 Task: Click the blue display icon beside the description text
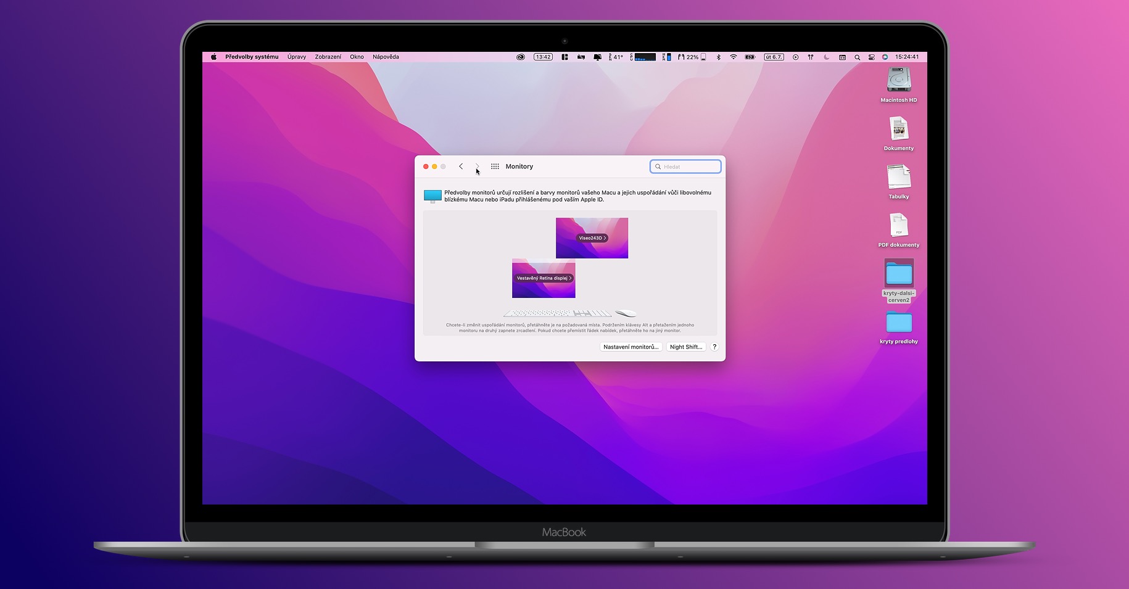(x=432, y=196)
